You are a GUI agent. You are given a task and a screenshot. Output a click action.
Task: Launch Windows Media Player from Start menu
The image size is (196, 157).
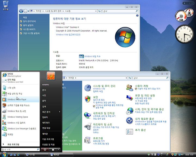pos(20,99)
